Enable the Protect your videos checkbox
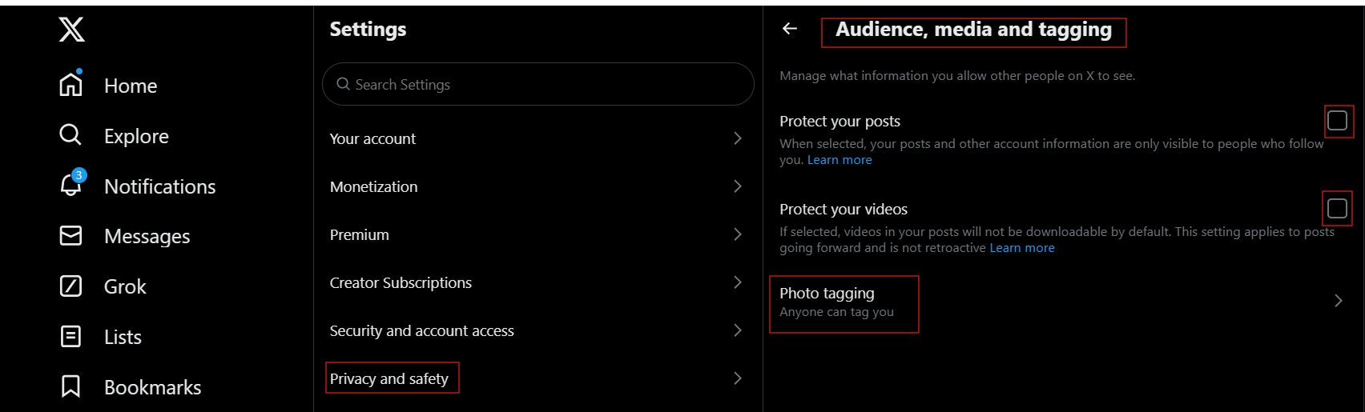Viewport: 1365px width, 412px height. (1337, 209)
